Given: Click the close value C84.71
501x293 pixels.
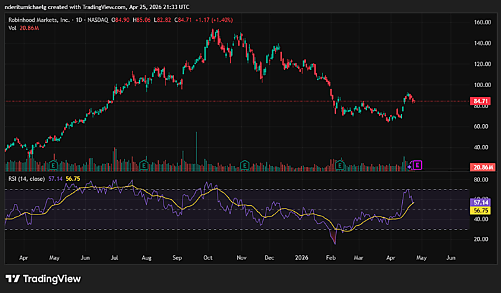Looking at the screenshot, I should 183,20.
